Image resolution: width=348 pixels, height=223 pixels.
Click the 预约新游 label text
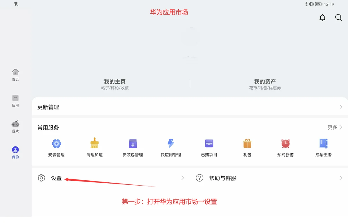(x=285, y=155)
